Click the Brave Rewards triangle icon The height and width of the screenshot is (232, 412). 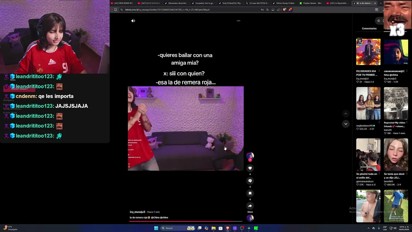point(290,10)
